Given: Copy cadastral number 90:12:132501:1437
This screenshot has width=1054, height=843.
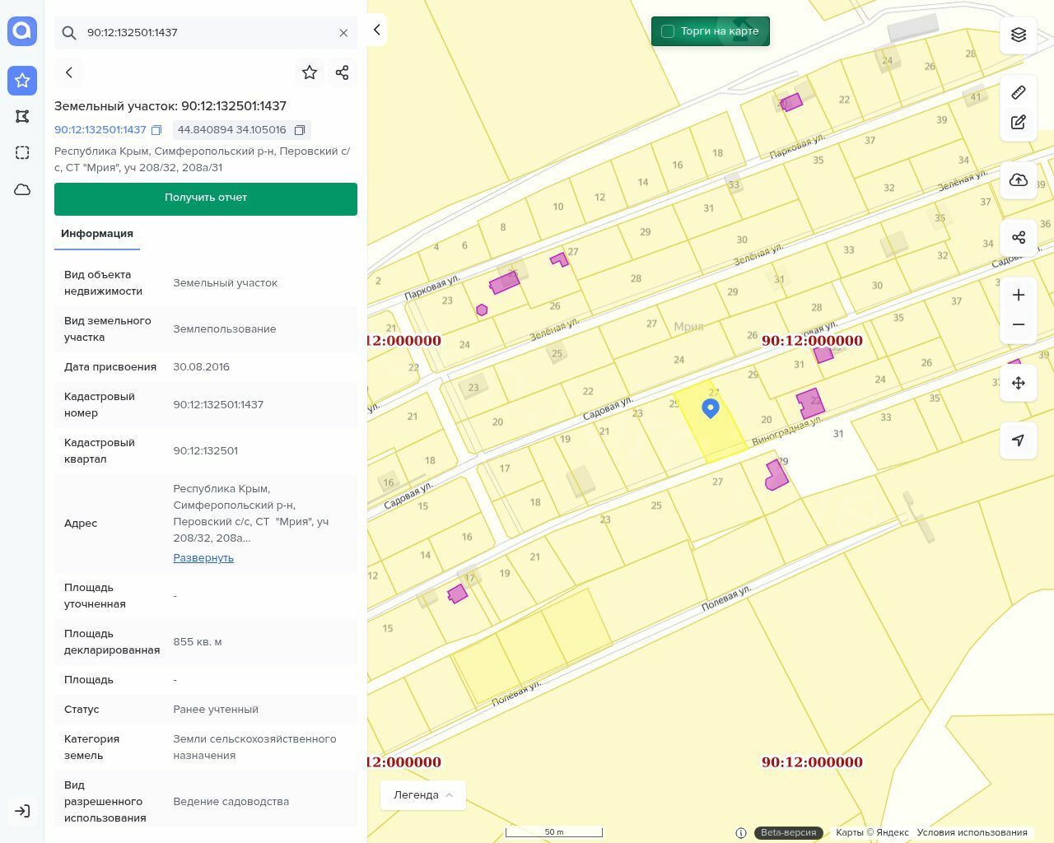Looking at the screenshot, I should (x=156, y=130).
